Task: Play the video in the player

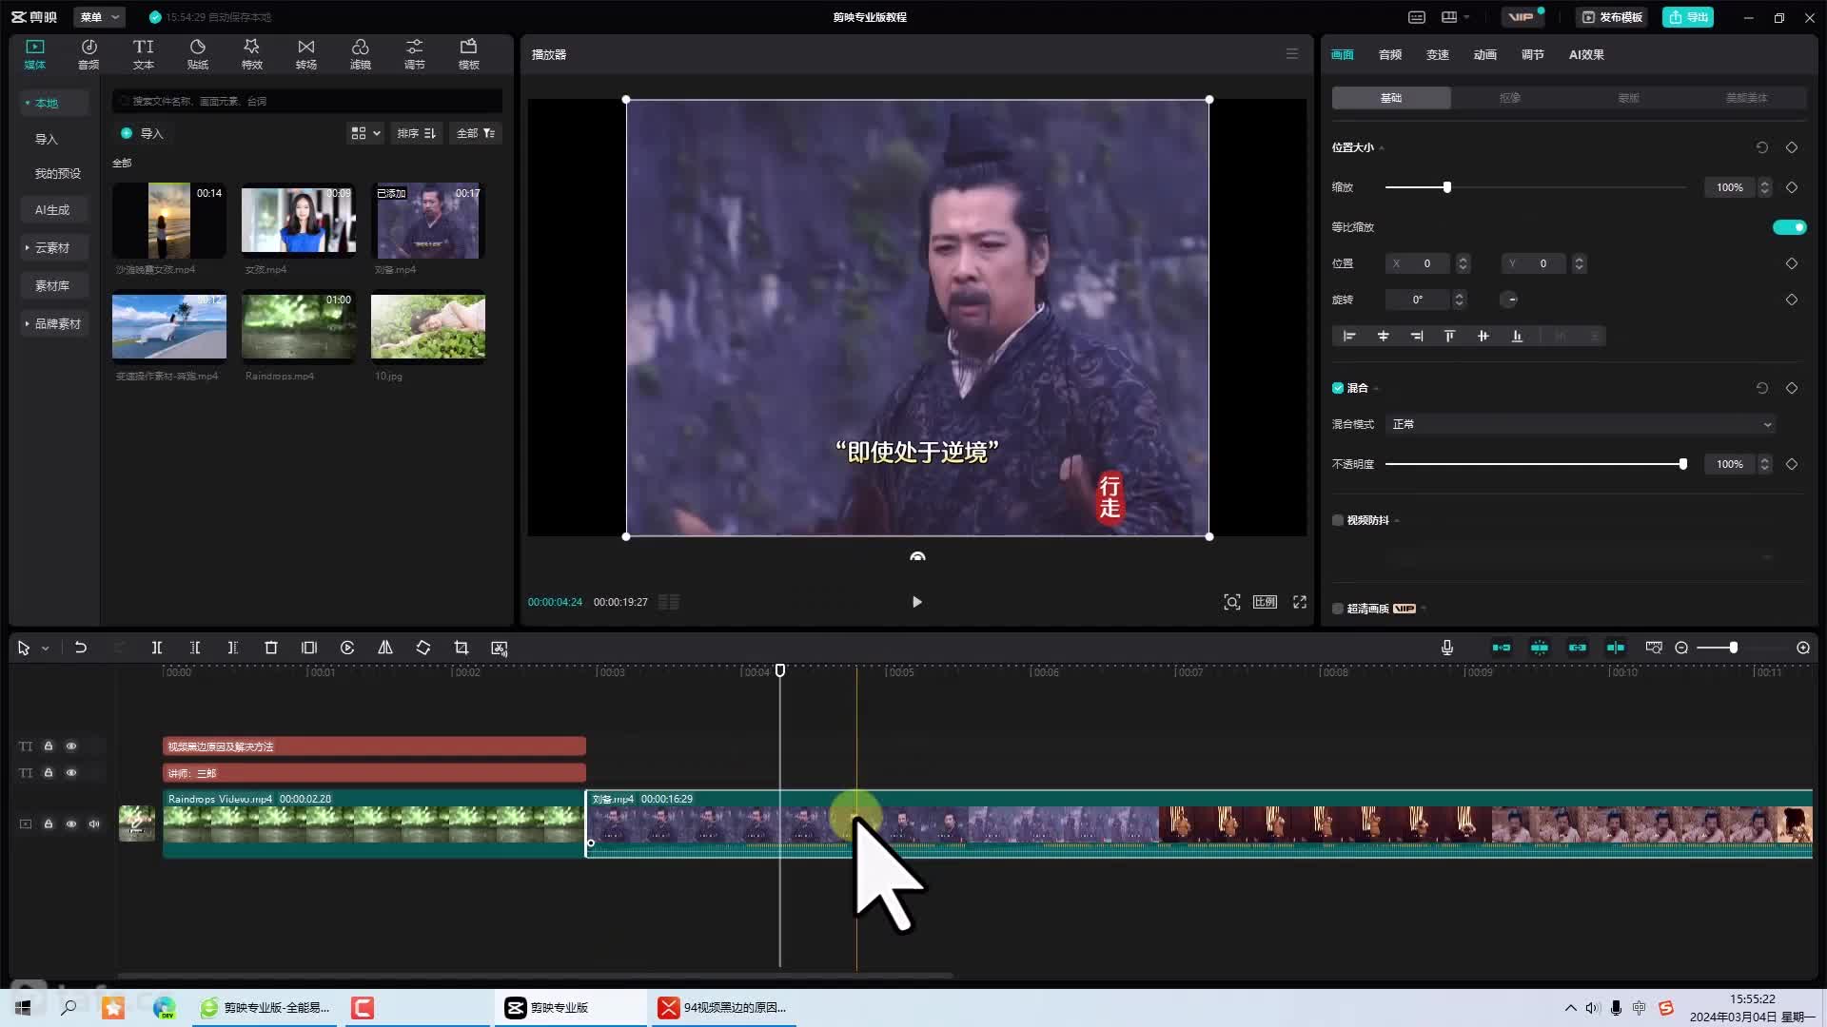Action: tap(916, 602)
